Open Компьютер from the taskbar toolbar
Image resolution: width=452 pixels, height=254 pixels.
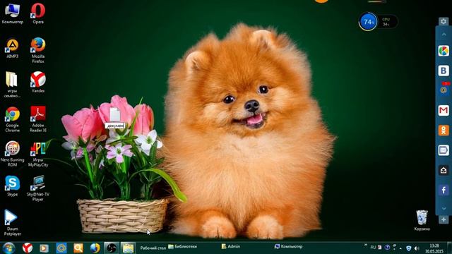coord(289,246)
